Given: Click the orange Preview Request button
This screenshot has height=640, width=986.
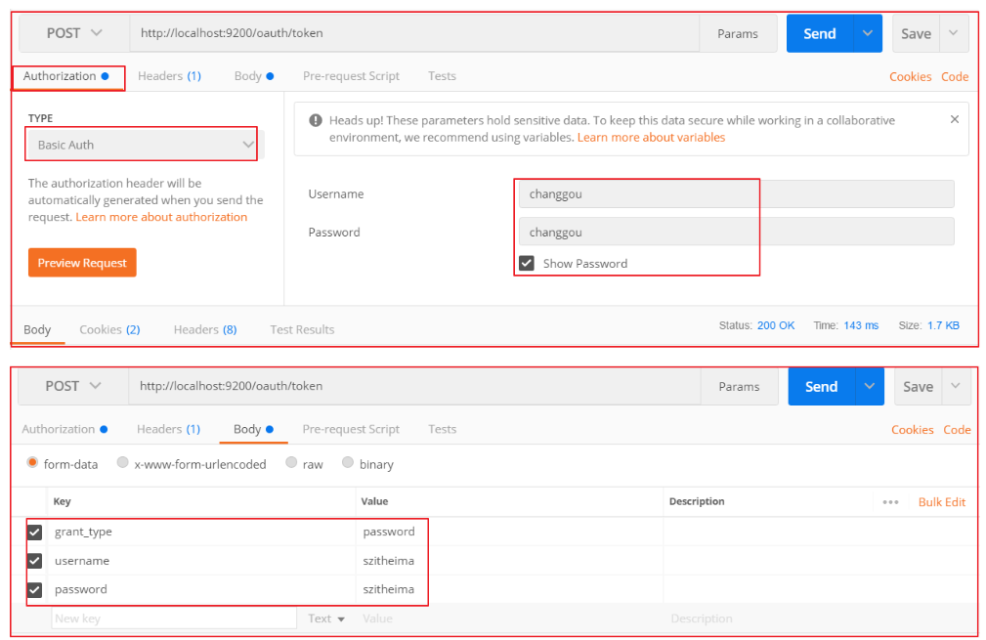Looking at the screenshot, I should (x=82, y=263).
